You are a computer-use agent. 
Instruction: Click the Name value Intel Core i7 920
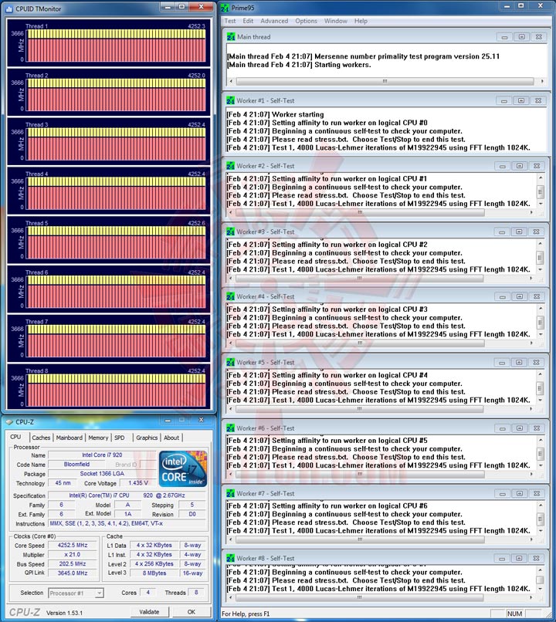102,455
